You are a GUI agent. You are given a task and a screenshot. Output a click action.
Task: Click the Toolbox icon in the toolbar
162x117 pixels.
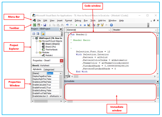click(x=106, y=25)
